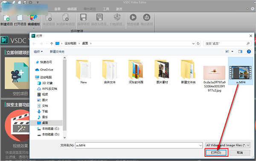Go back in the Open dialog
The image size is (256, 161).
tap(34, 43)
